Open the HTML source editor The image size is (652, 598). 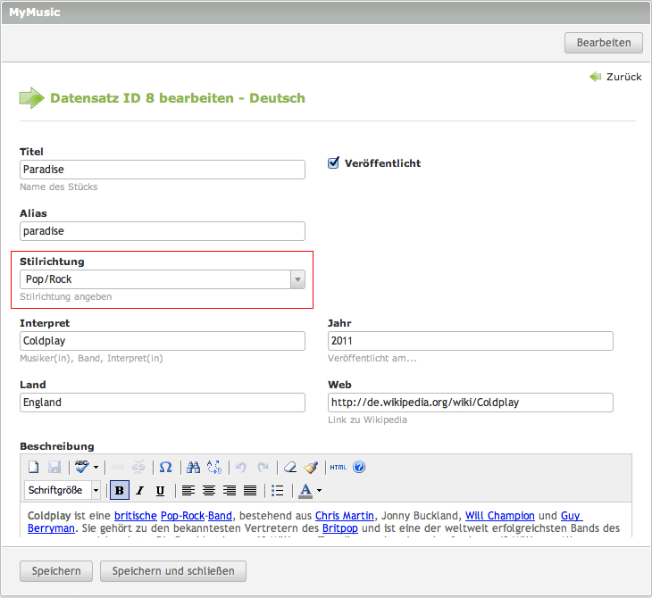(x=338, y=467)
